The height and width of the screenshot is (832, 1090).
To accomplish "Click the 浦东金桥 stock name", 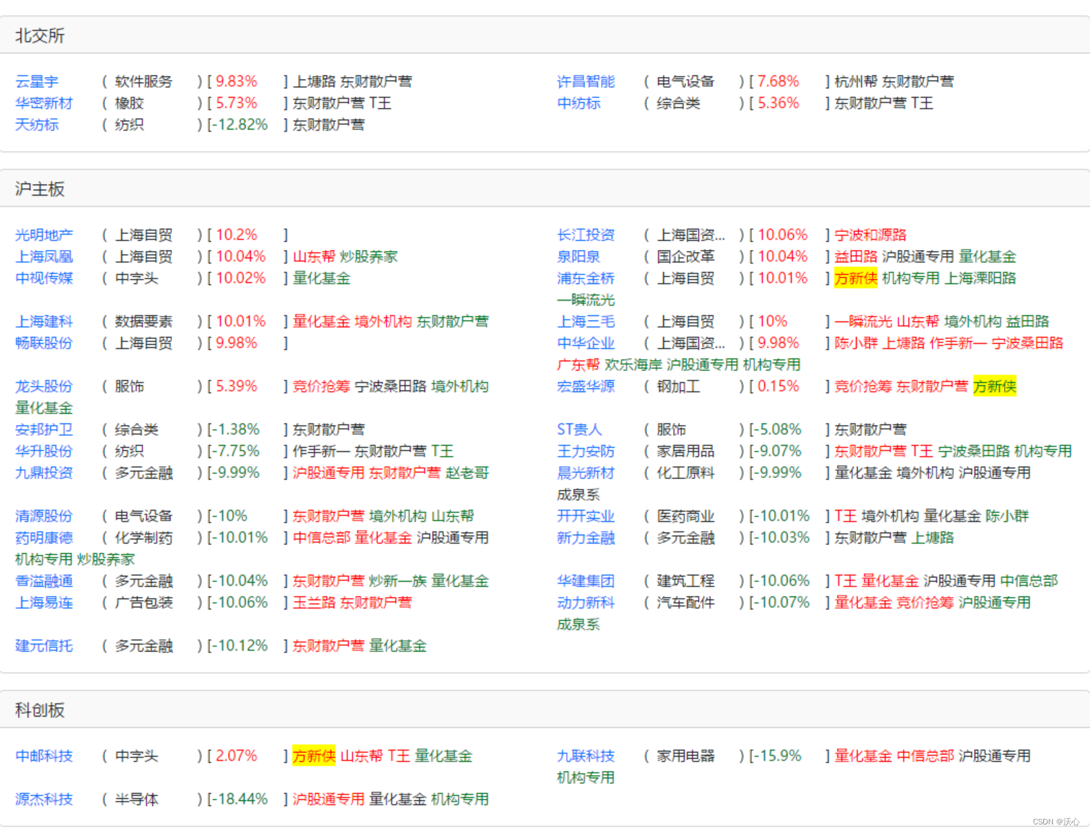I will tap(586, 278).
